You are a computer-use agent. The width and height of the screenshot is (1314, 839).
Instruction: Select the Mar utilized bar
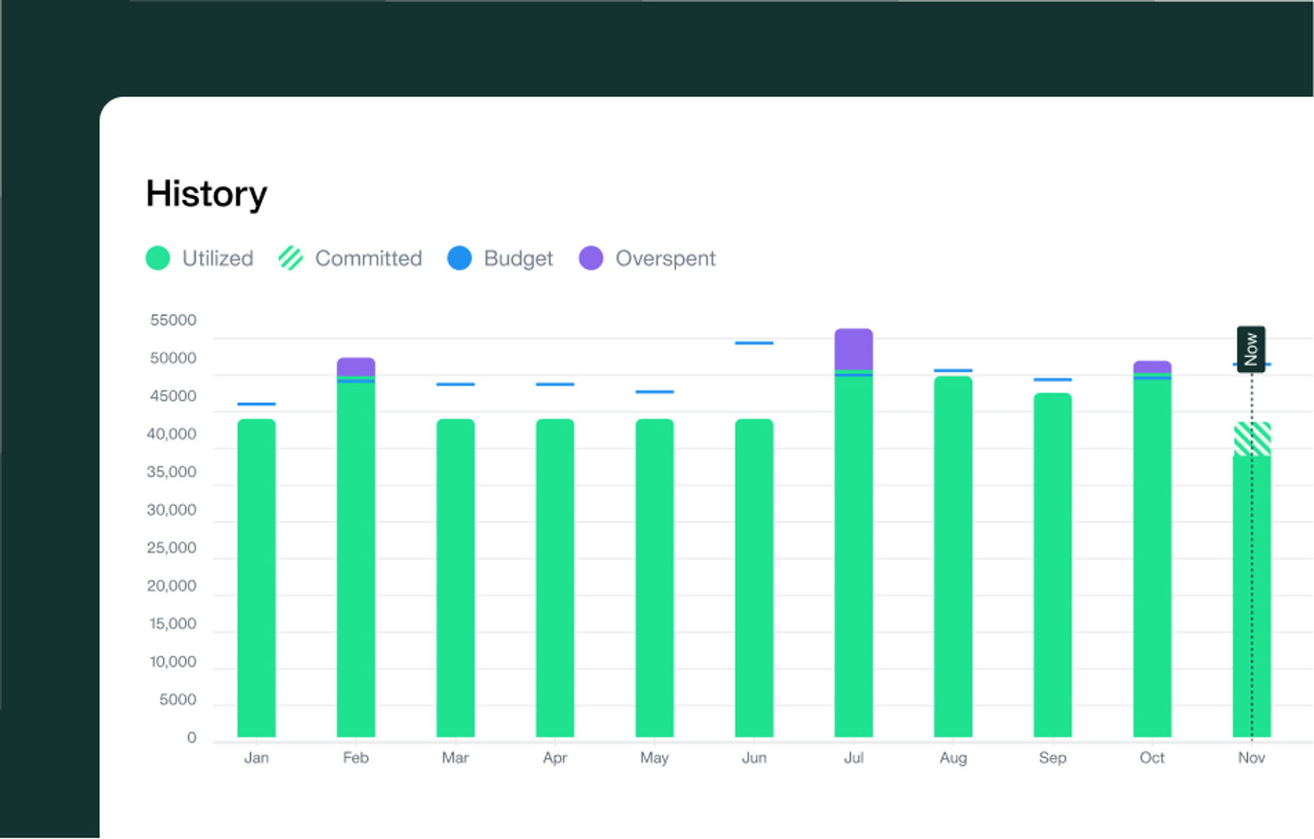[x=456, y=578]
